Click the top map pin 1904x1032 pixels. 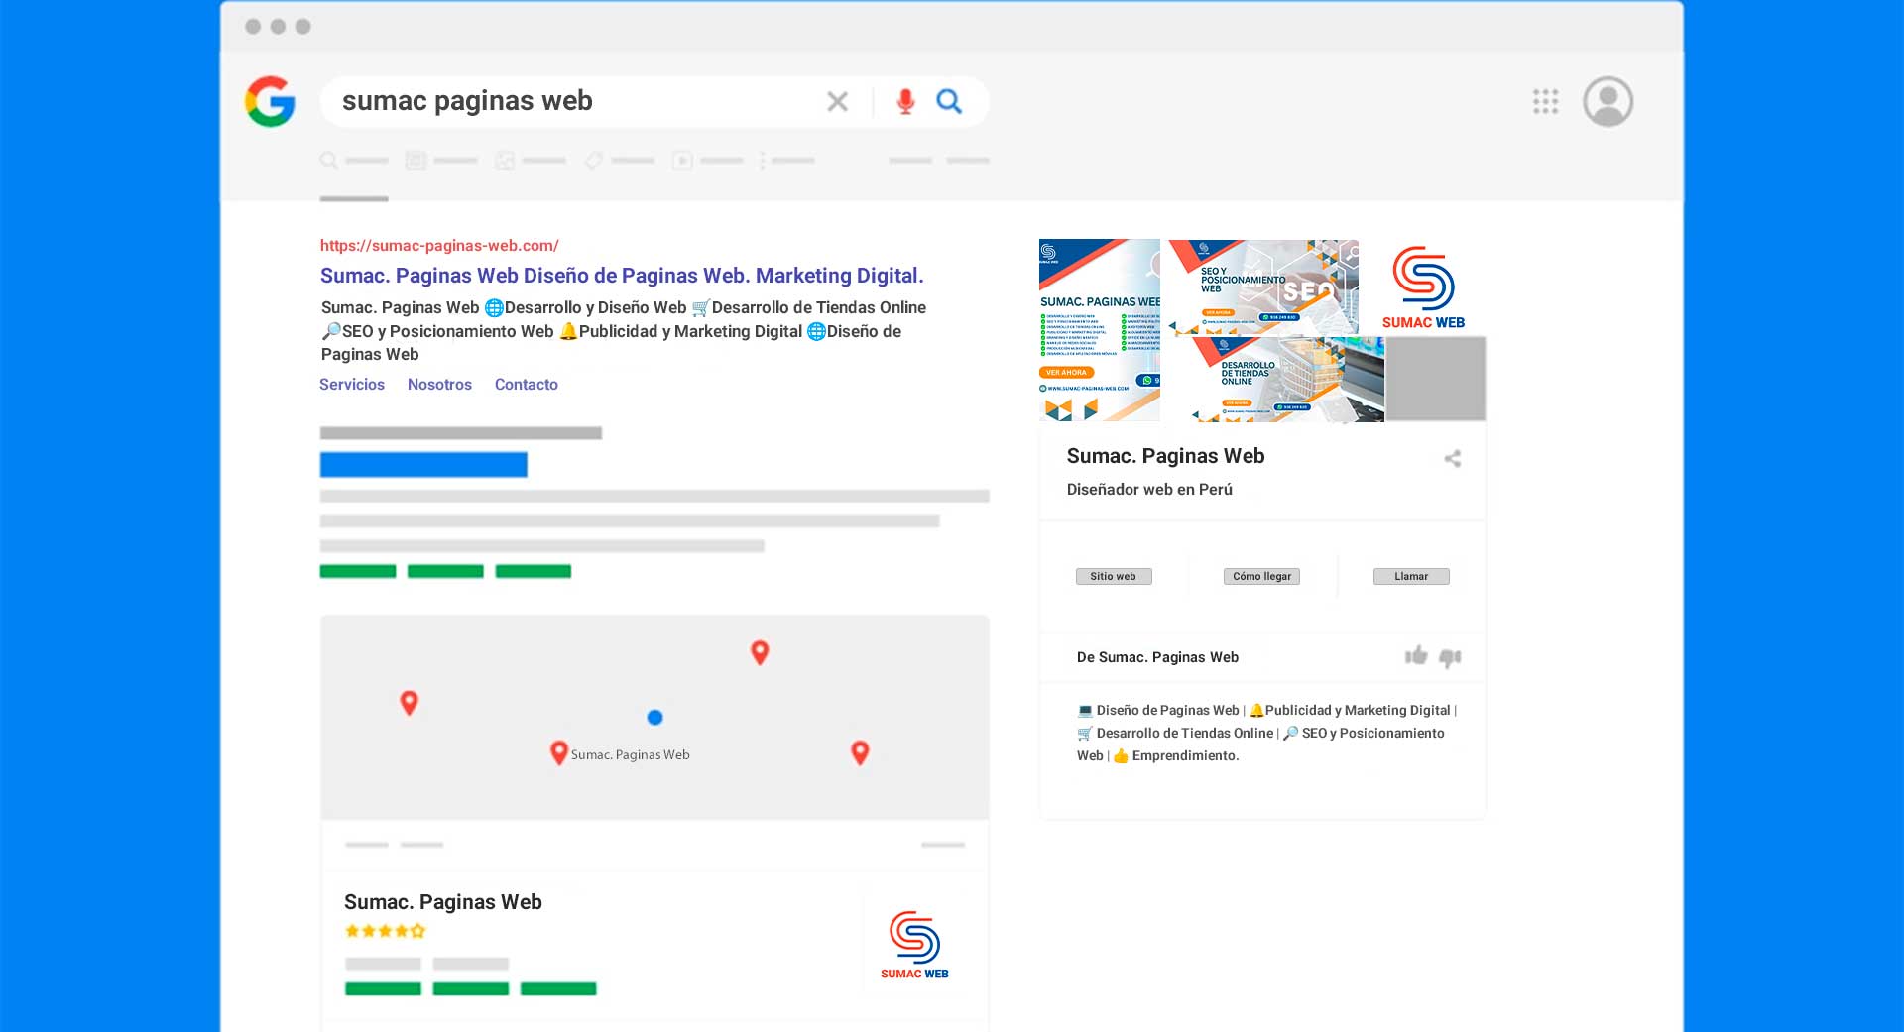[760, 652]
